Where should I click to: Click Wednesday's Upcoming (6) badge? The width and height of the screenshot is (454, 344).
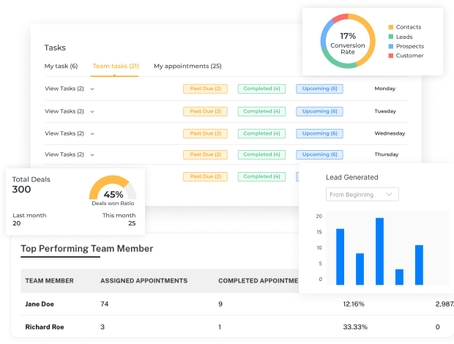point(320,134)
